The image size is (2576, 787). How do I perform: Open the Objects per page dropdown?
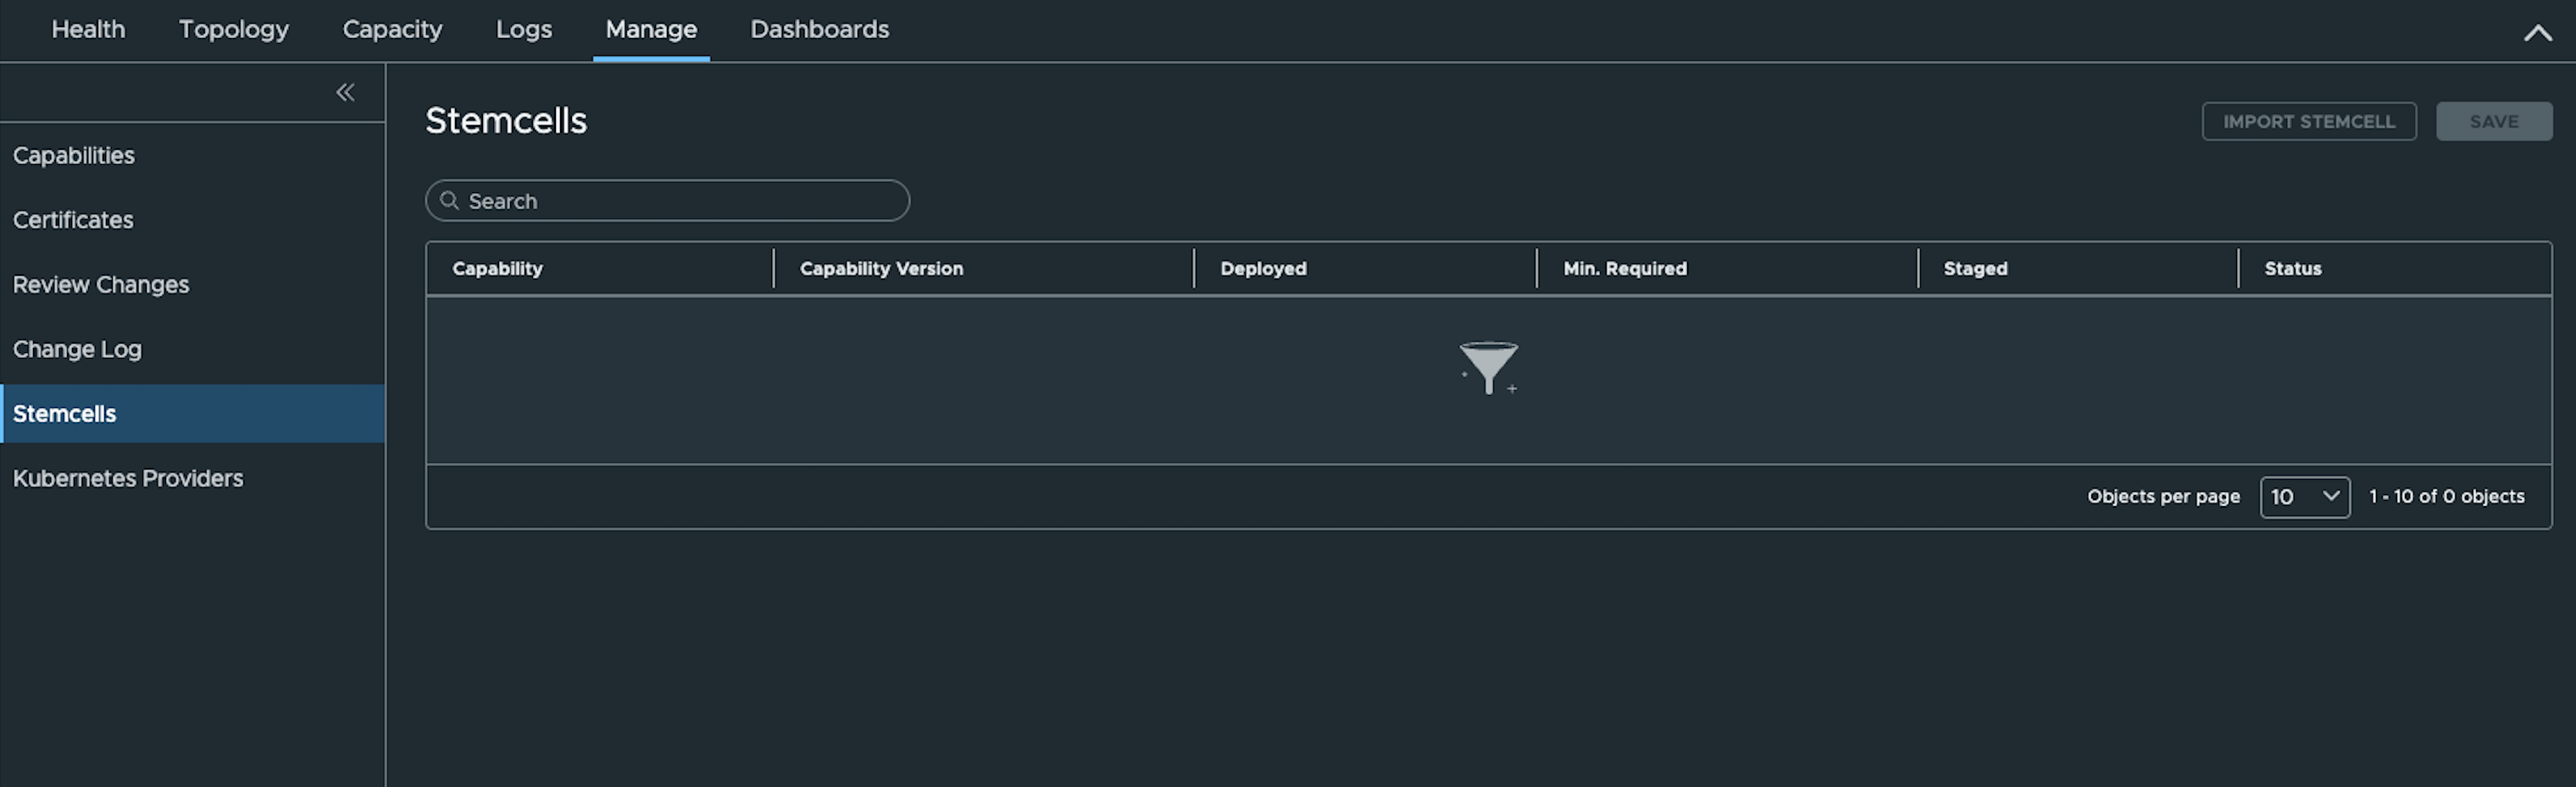tap(2304, 497)
